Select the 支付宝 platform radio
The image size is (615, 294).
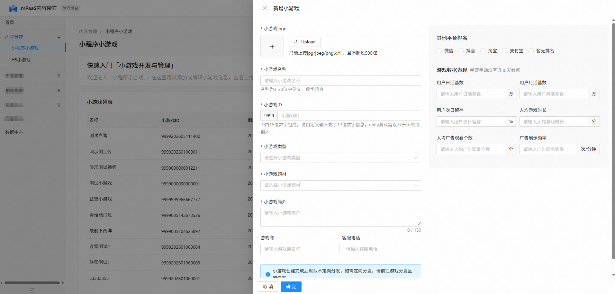(x=505, y=51)
